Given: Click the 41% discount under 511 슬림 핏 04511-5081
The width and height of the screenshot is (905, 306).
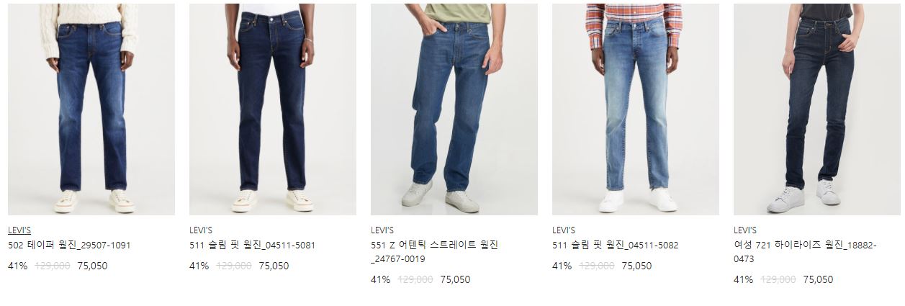Looking at the screenshot, I should (x=199, y=266).
